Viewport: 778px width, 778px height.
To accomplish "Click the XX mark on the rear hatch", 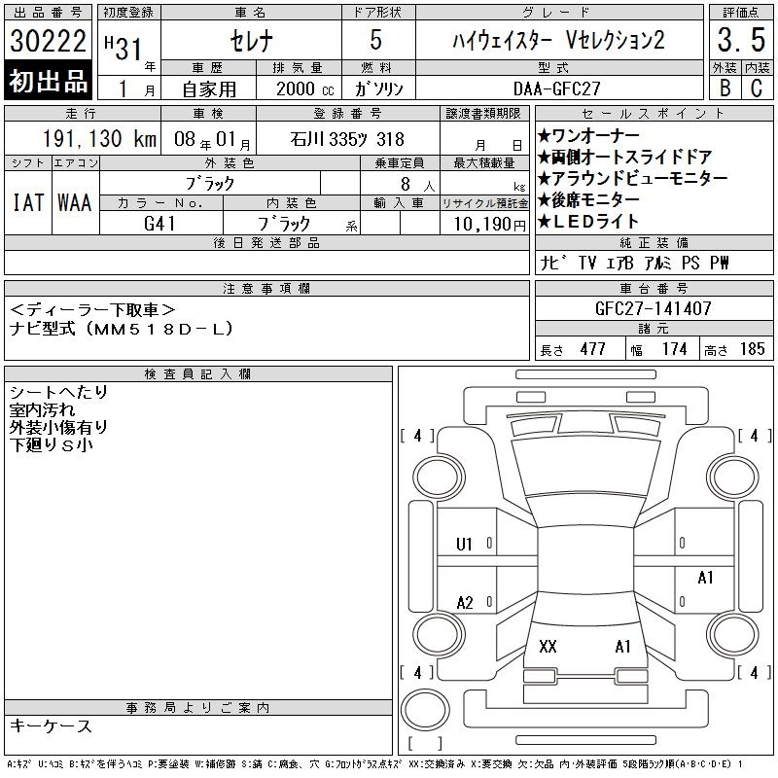I will (x=548, y=646).
